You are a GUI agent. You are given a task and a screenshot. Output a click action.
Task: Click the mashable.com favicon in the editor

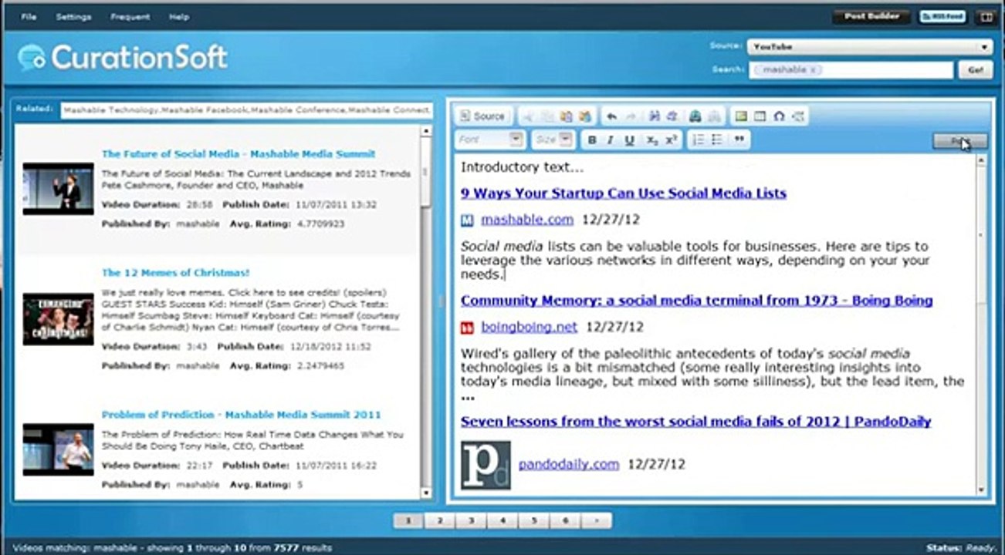pos(467,220)
